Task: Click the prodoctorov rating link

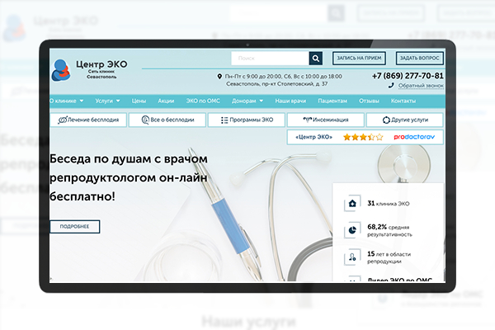Action: tap(414, 137)
